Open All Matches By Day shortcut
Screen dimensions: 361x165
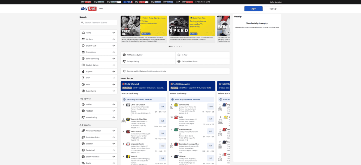(x=148, y=55)
